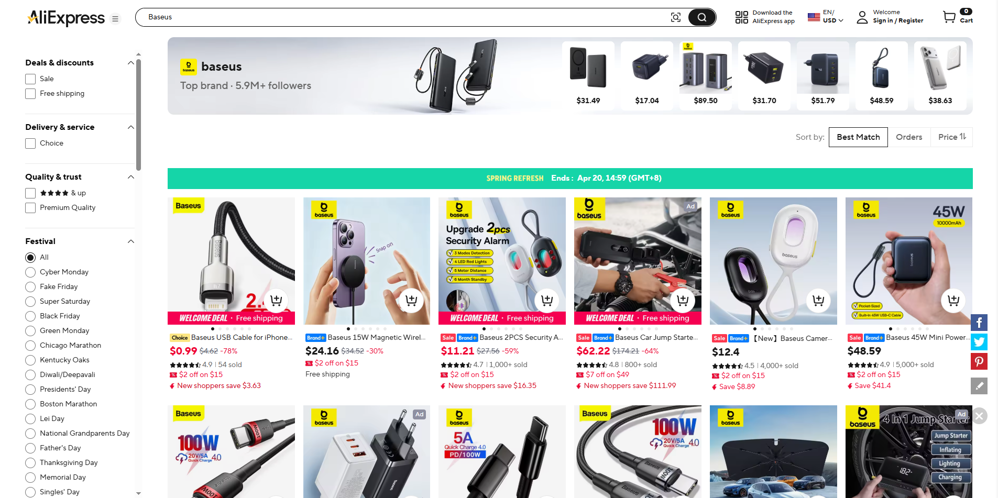This screenshot has height=498, width=998.
Task: Click the filter sidebar scrollbar
Action: [138, 115]
